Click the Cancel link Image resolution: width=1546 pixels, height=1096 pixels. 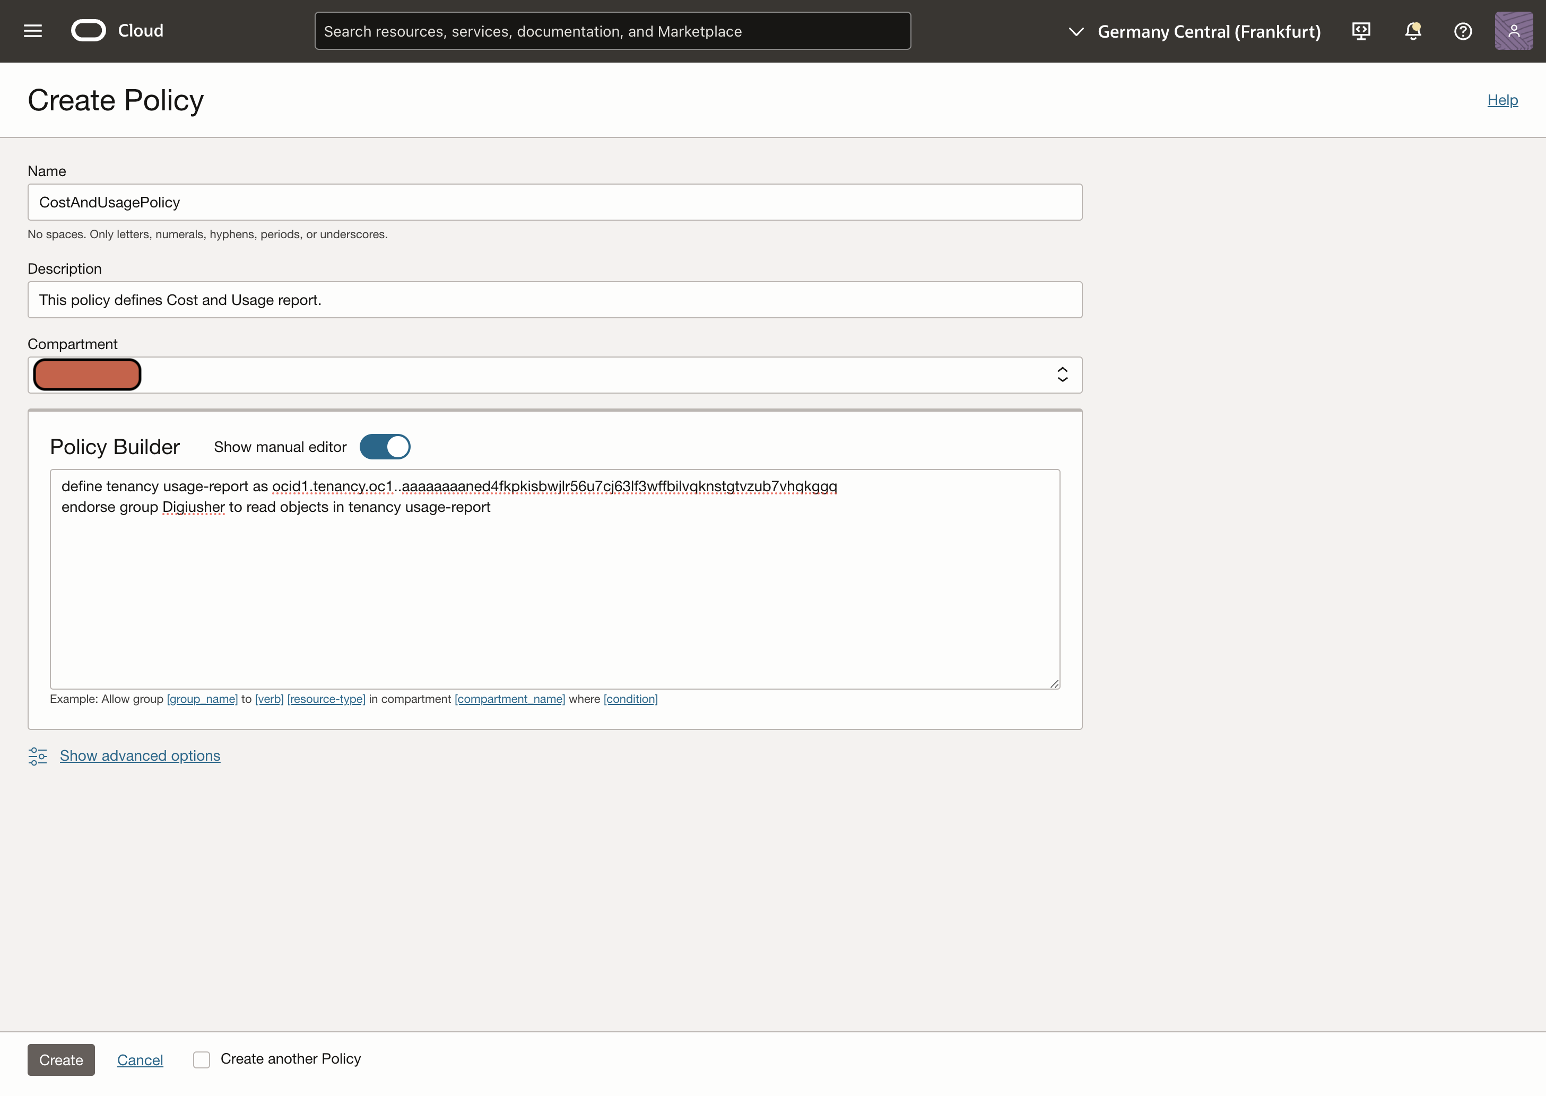click(x=141, y=1059)
